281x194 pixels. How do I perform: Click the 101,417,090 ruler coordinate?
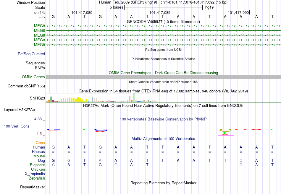pos(238,12)
